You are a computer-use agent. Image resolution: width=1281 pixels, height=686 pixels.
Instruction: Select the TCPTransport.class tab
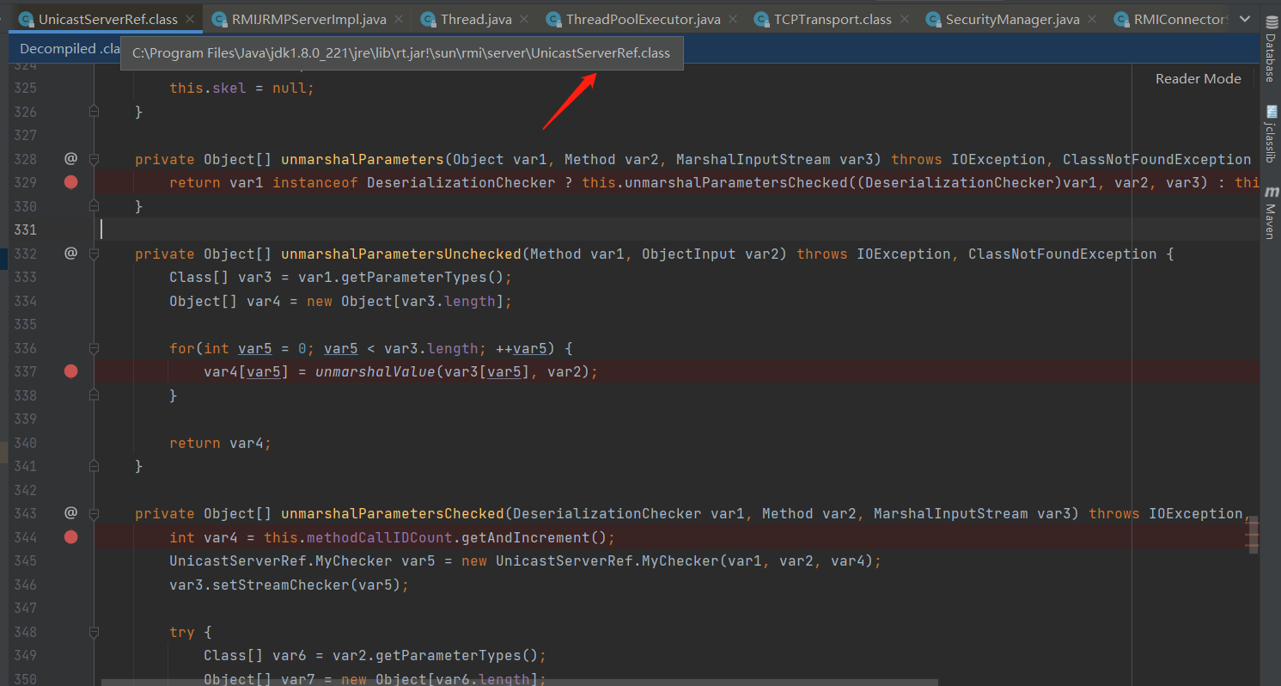[x=833, y=19]
